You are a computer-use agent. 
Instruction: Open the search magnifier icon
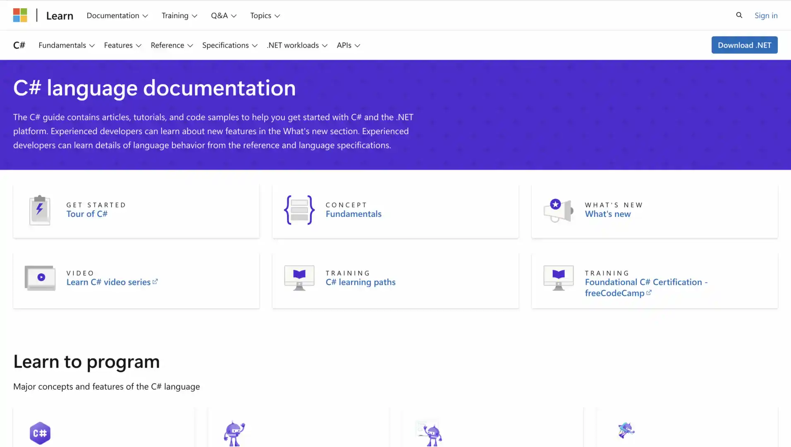pyautogui.click(x=739, y=15)
